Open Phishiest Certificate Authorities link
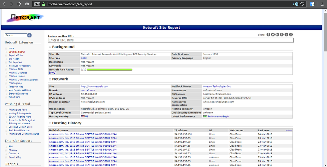This screenshot has height=167, width=327. 24,79
